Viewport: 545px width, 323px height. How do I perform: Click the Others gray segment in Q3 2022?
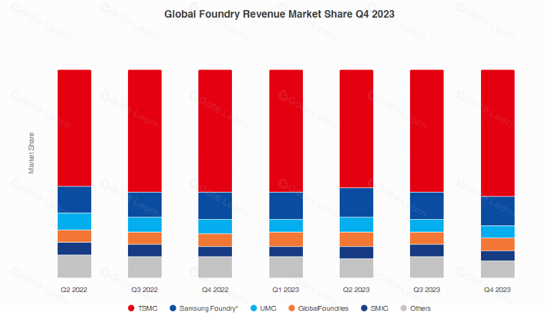(x=145, y=267)
